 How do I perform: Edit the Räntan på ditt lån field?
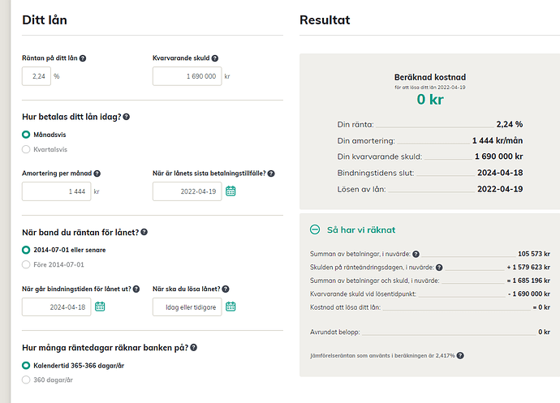click(37, 76)
